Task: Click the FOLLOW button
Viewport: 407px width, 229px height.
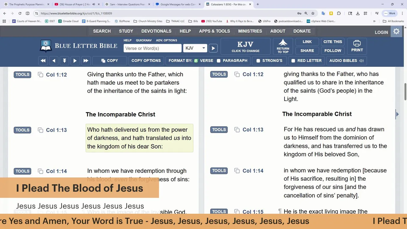Action: coord(333,51)
